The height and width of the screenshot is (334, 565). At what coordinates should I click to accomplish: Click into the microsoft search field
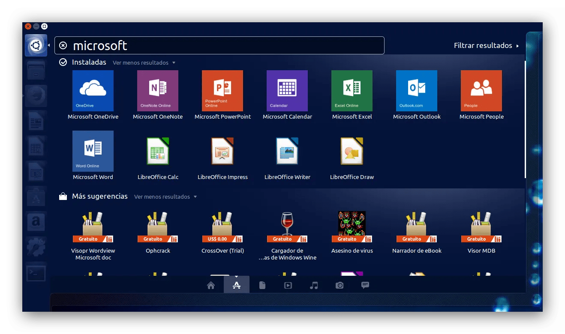(219, 45)
